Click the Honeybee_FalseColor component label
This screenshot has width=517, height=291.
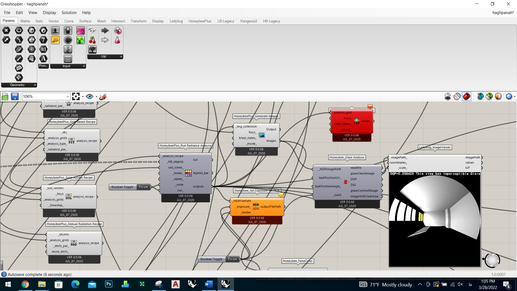tap(298, 261)
